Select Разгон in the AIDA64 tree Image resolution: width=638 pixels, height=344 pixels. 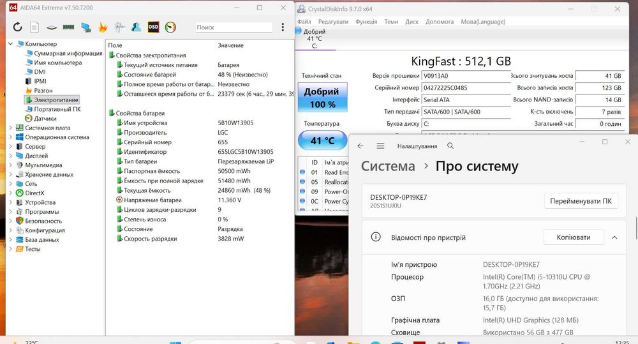pyautogui.click(x=43, y=91)
